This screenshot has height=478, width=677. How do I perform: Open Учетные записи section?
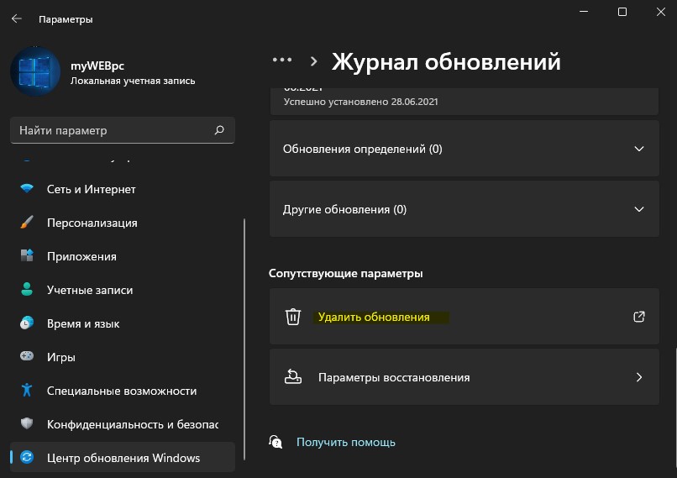click(x=122, y=290)
